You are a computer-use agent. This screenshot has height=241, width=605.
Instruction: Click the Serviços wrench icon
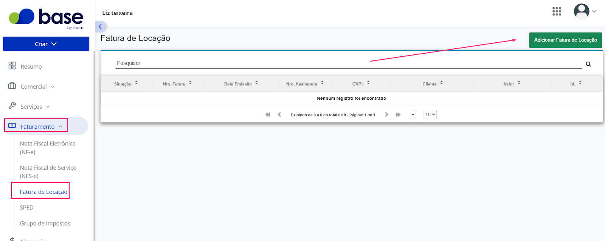[12, 105]
